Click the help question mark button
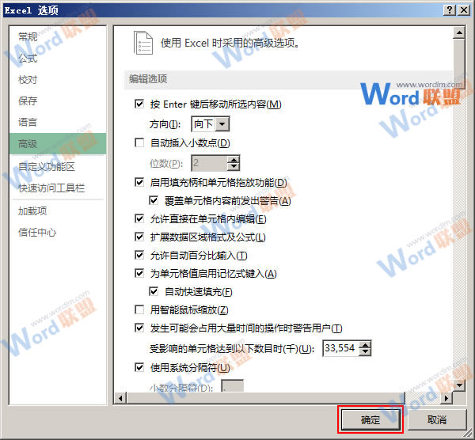This screenshot has height=440, width=475. pos(450,10)
